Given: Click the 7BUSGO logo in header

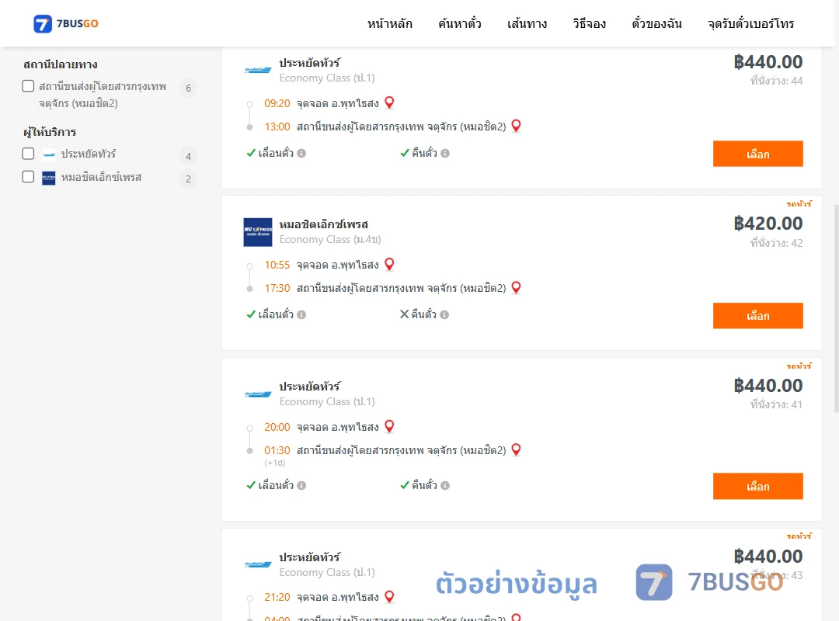Looking at the screenshot, I should [66, 23].
